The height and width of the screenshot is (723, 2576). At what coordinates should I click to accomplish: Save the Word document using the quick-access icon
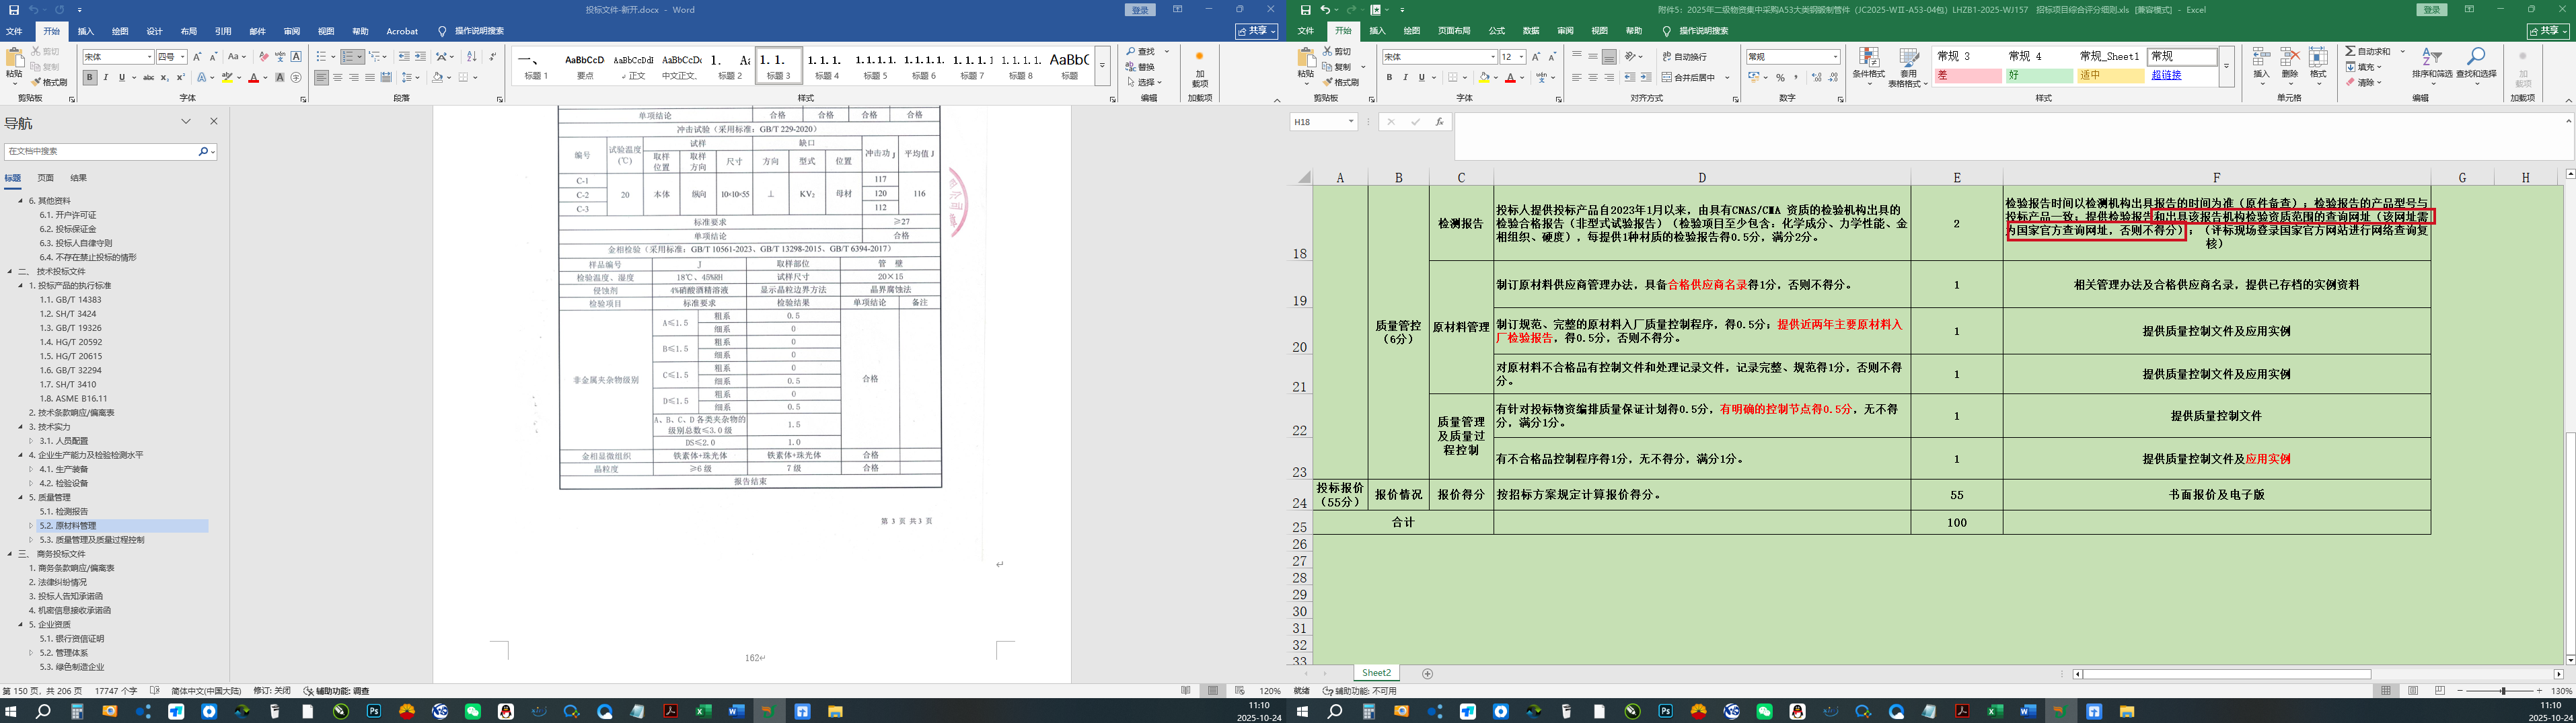click(14, 10)
